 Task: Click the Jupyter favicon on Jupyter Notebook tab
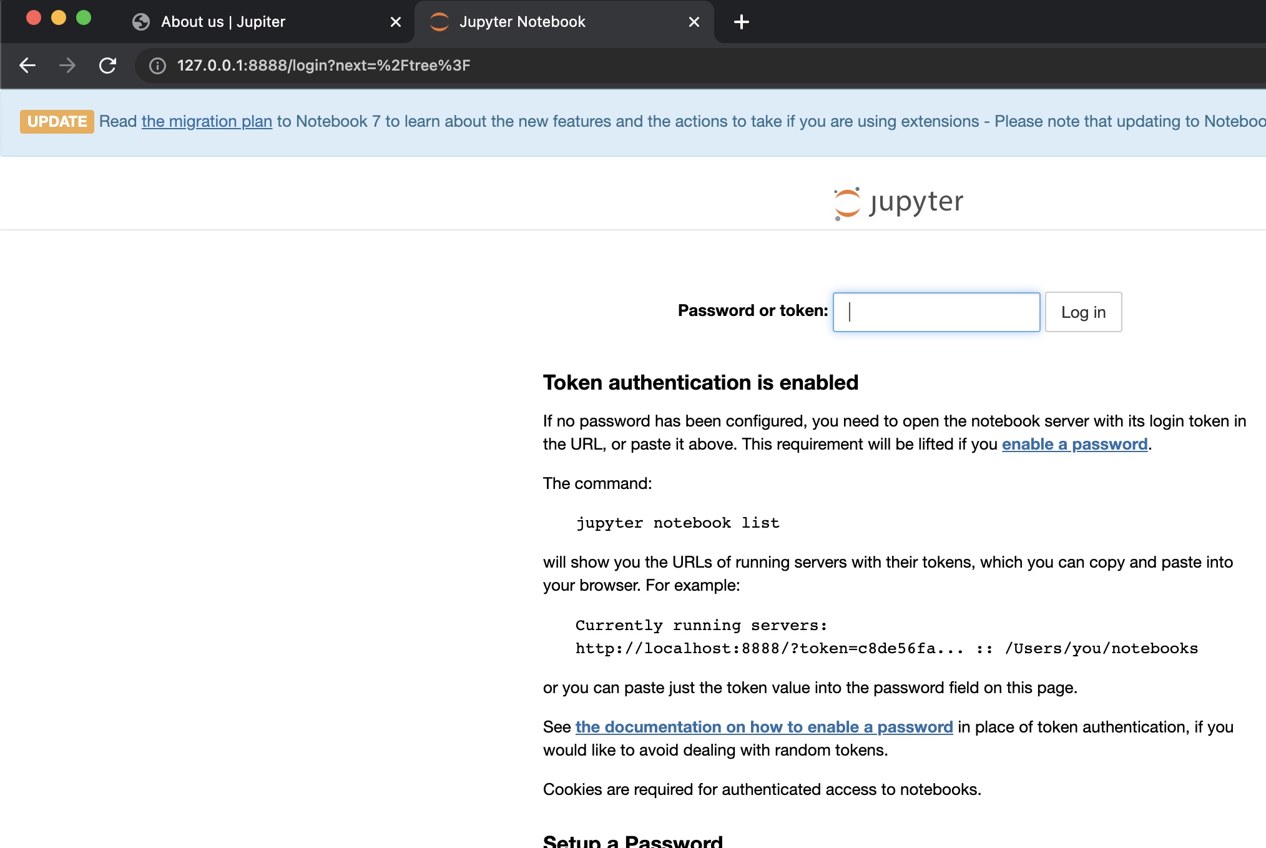coord(439,22)
